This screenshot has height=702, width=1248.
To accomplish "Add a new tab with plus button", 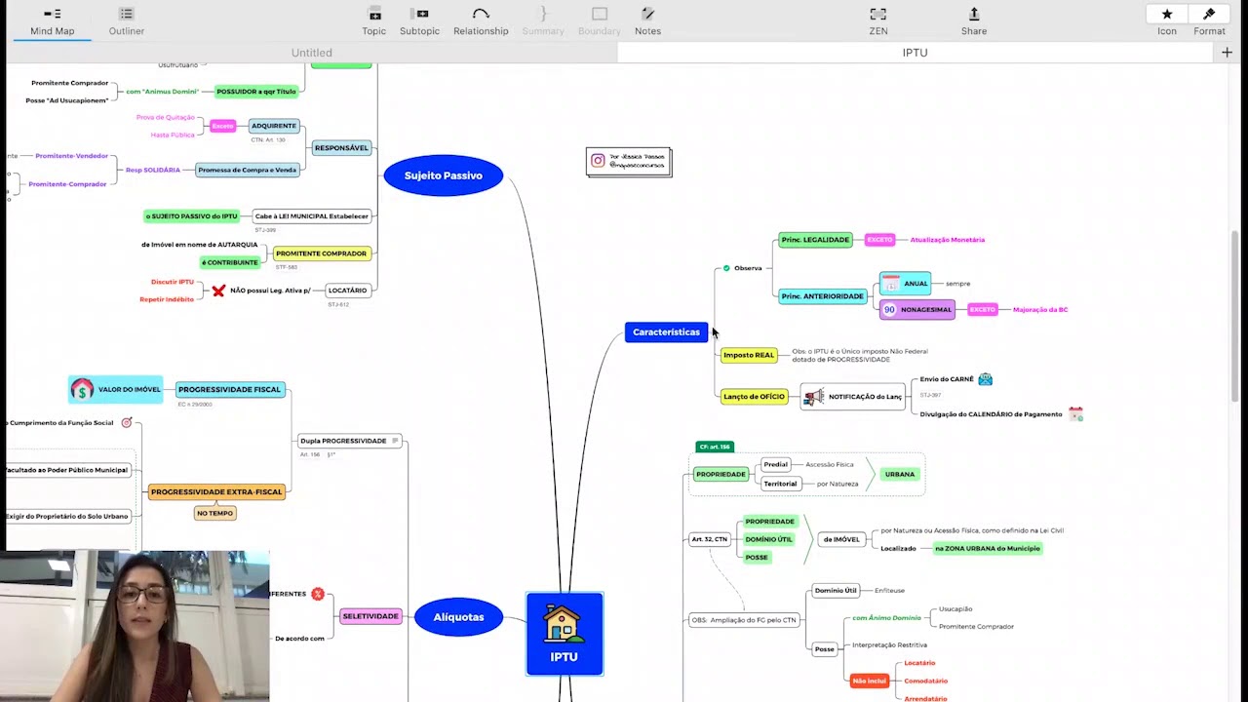I will tap(1227, 53).
